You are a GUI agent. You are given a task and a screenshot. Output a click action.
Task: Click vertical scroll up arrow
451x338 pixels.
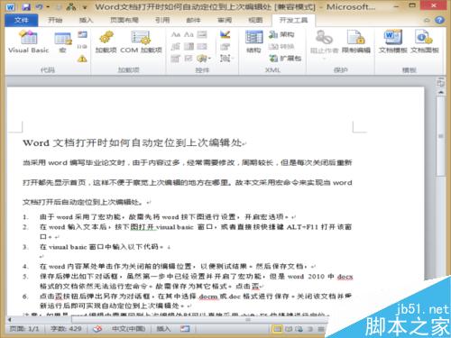pos(441,92)
